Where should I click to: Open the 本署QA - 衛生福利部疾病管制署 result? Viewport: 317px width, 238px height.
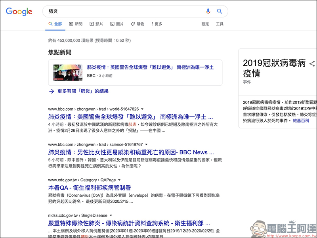click(90, 188)
